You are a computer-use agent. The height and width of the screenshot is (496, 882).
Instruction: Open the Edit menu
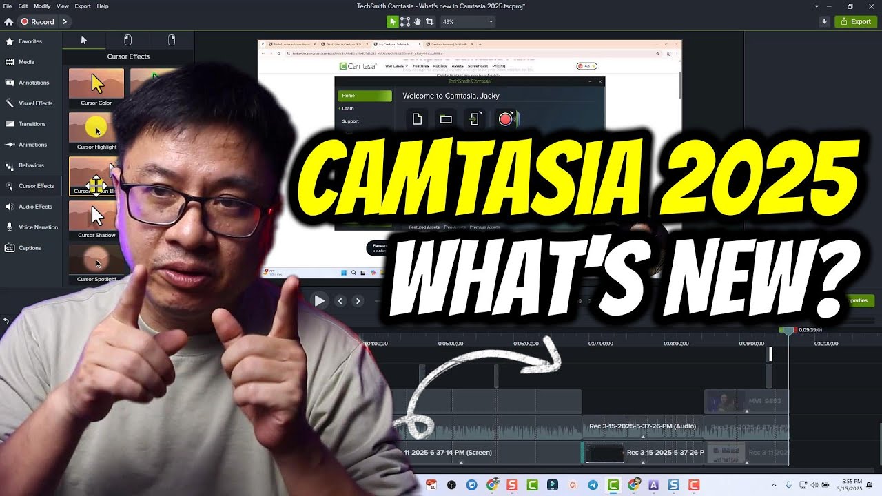tap(23, 6)
